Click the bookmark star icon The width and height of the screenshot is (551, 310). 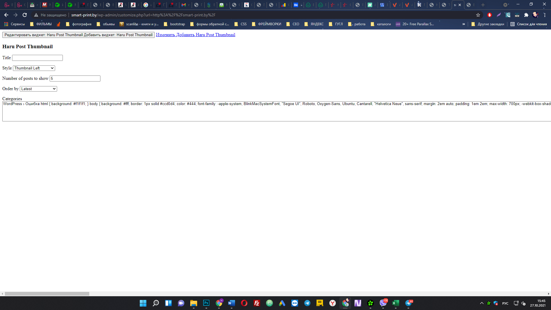click(x=478, y=15)
